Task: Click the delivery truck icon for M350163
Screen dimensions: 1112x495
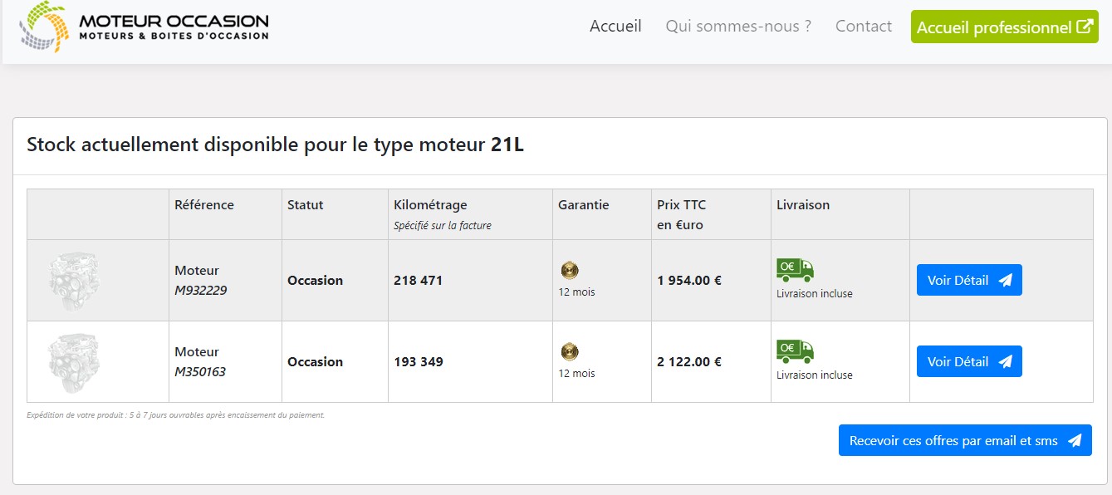Action: (795, 351)
